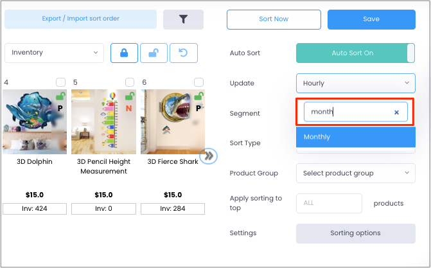Toggle the Auto Sort On switch

click(355, 53)
